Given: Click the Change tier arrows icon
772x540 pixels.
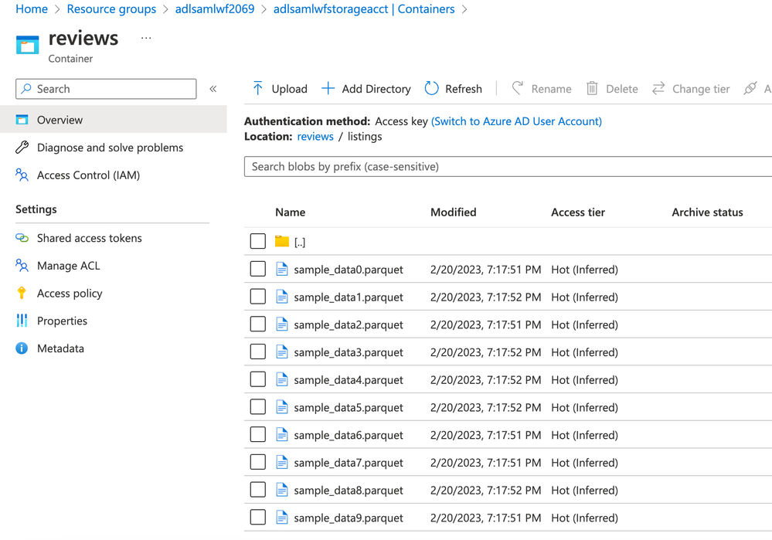Looking at the screenshot, I should coord(658,89).
